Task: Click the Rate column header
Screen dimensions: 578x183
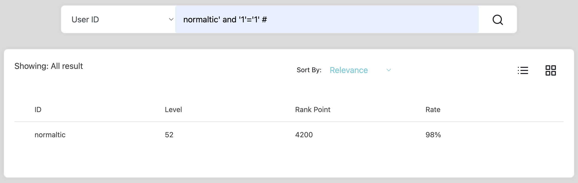Action: click(433, 110)
